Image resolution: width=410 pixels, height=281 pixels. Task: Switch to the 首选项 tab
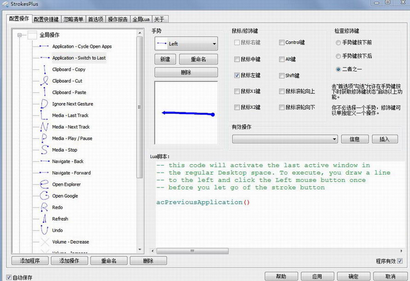[x=95, y=19]
